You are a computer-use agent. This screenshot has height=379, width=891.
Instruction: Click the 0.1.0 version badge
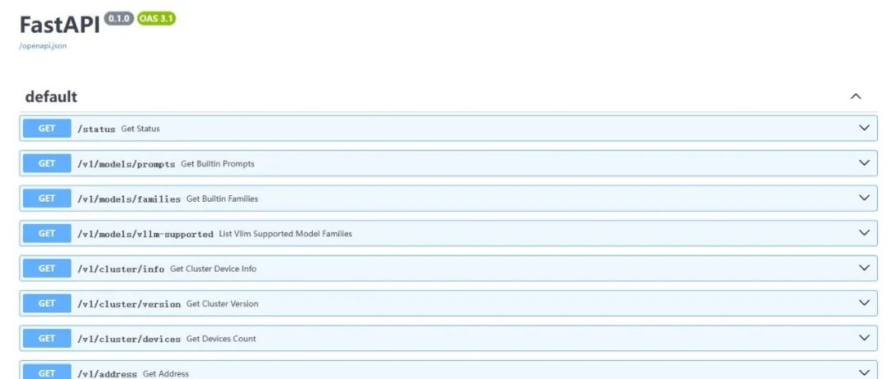pyautogui.click(x=120, y=19)
